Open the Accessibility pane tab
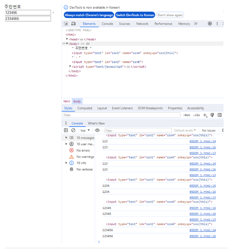This screenshot has width=228, height=249. click(x=195, y=108)
